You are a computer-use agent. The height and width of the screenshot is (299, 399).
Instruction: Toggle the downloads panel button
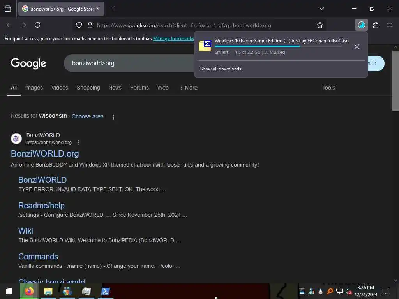pyautogui.click(x=361, y=25)
